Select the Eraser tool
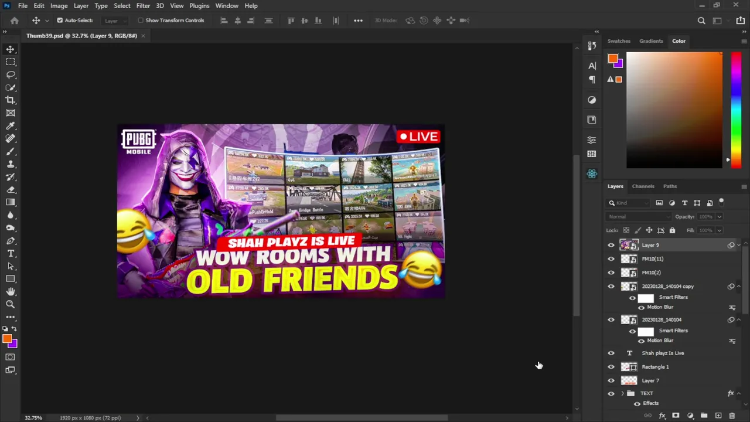Image resolution: width=750 pixels, height=422 pixels. click(x=11, y=190)
